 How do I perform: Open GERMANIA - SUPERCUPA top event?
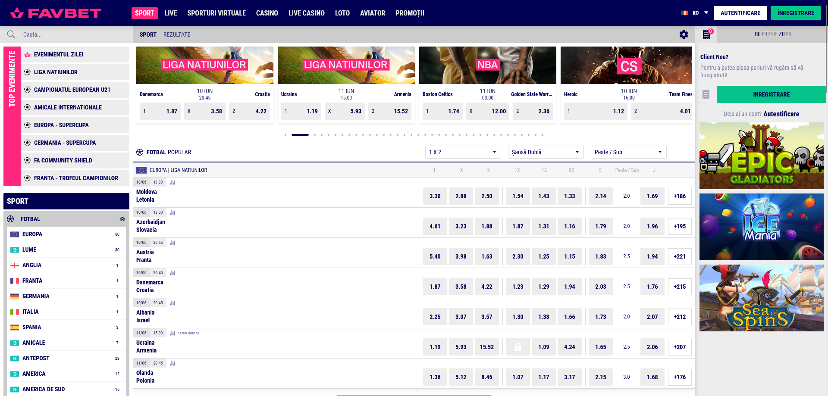75,143
